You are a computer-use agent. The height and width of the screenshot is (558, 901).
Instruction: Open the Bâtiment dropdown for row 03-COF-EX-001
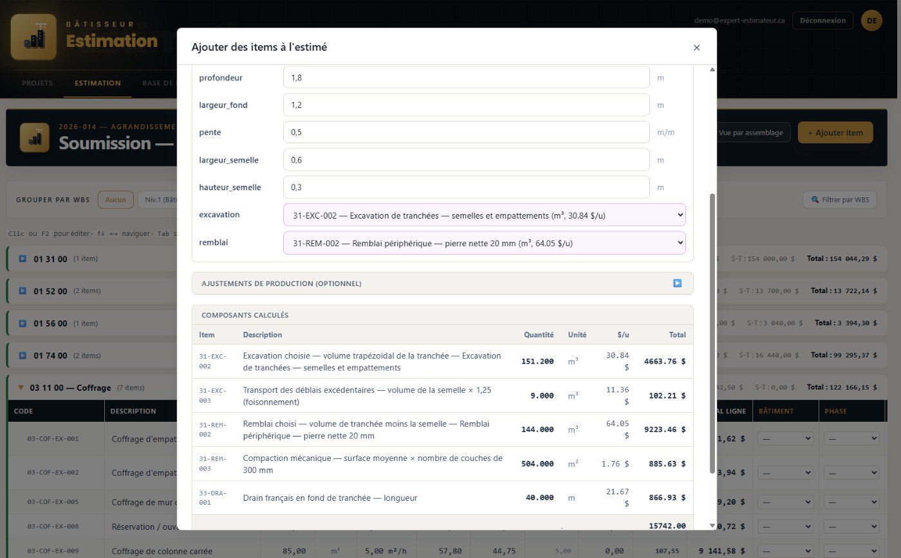[x=785, y=438]
